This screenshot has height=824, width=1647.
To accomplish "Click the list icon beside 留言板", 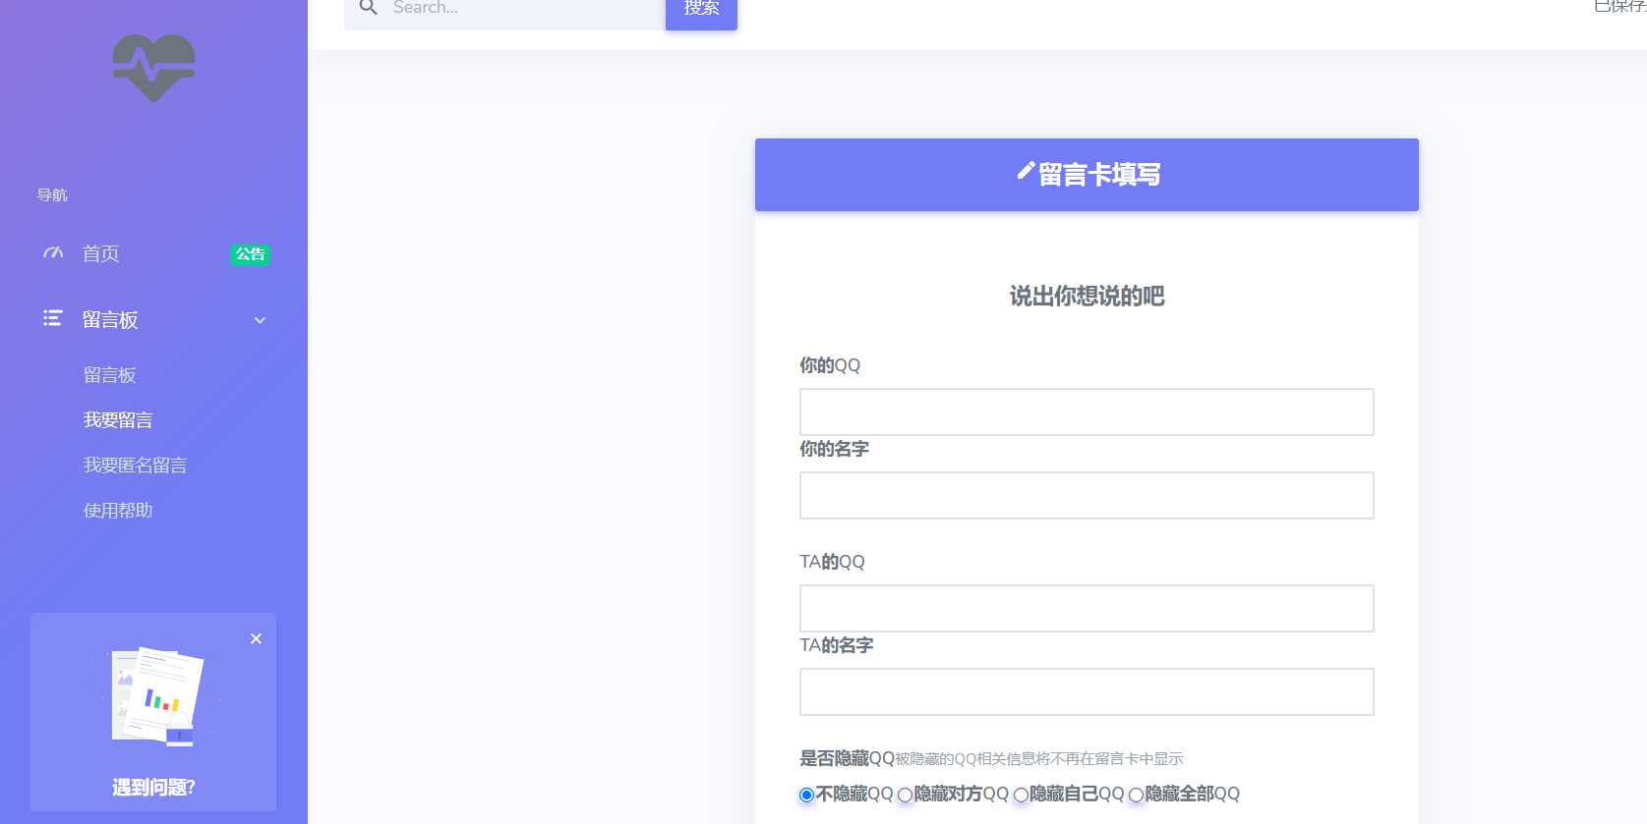I will point(53,318).
